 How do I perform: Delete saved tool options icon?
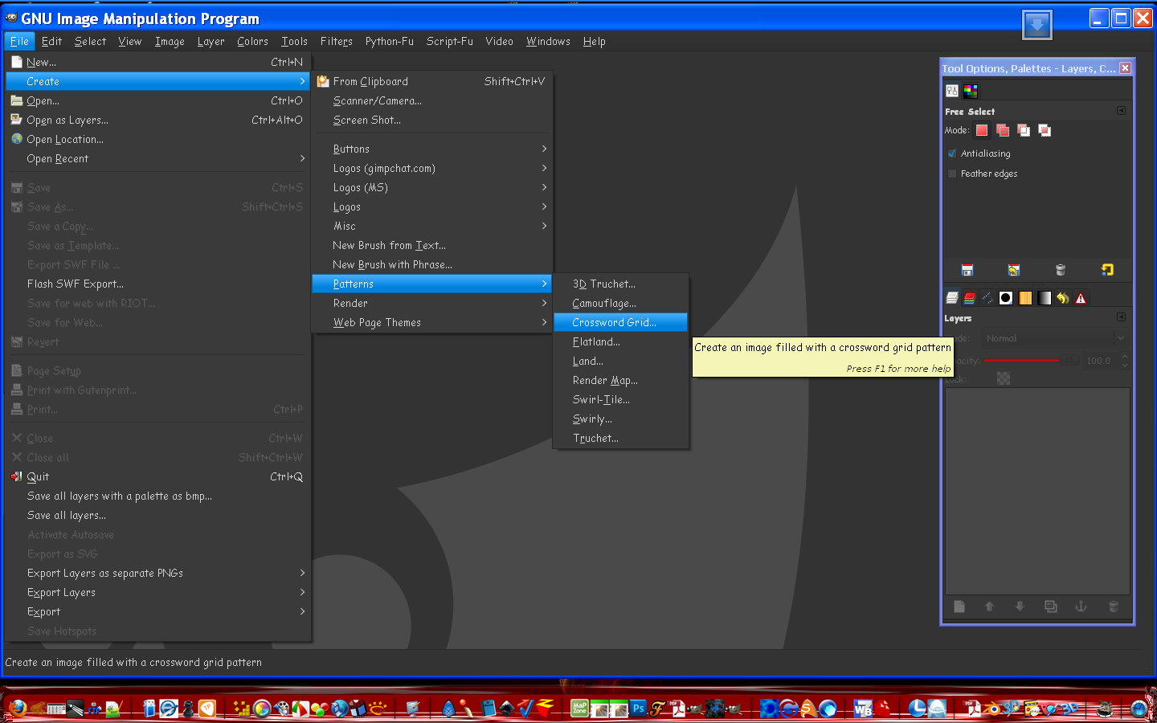point(1061,270)
